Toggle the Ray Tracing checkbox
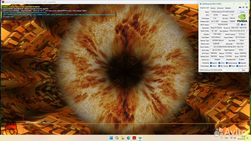This screenshot has width=251, height=141. click(219, 66)
